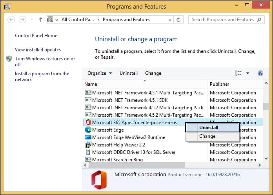Click Programs and Features breadcrumb segment
273x195 pixels.
click(x=126, y=20)
